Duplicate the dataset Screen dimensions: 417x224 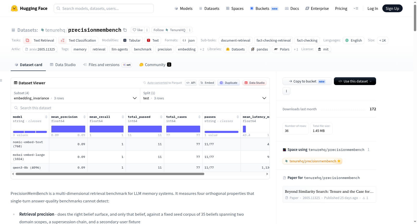[229, 83]
